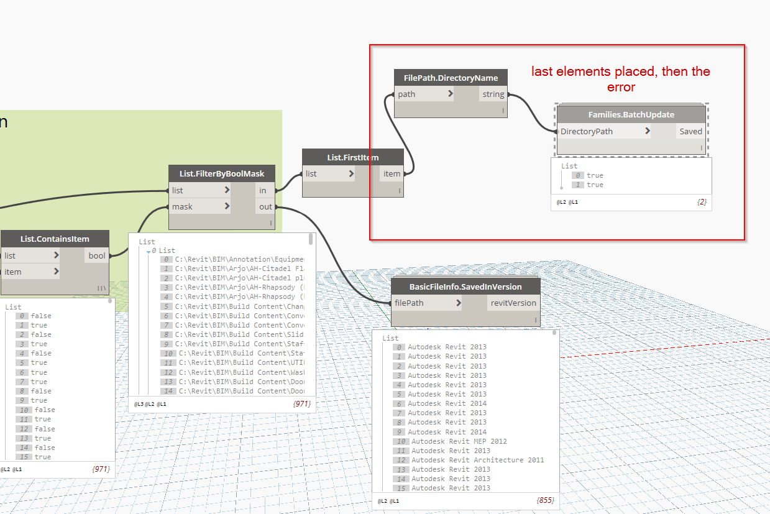The image size is (770, 514).
Task: Click the {2} item count under Families.BatchUpdate preview
Action: click(x=703, y=202)
